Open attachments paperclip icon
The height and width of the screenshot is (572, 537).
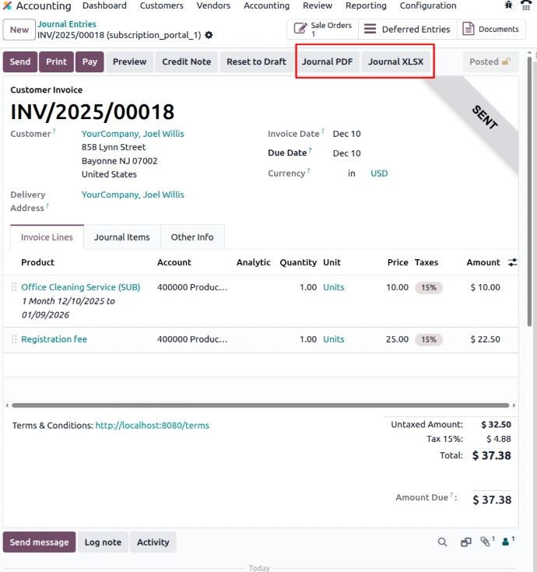pyautogui.click(x=486, y=542)
